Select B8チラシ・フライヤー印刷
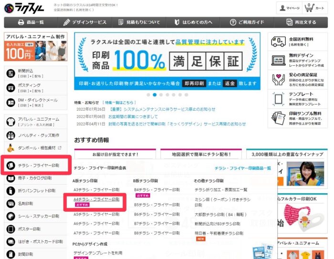The height and width of the screenshot is (259, 334). click(157, 233)
